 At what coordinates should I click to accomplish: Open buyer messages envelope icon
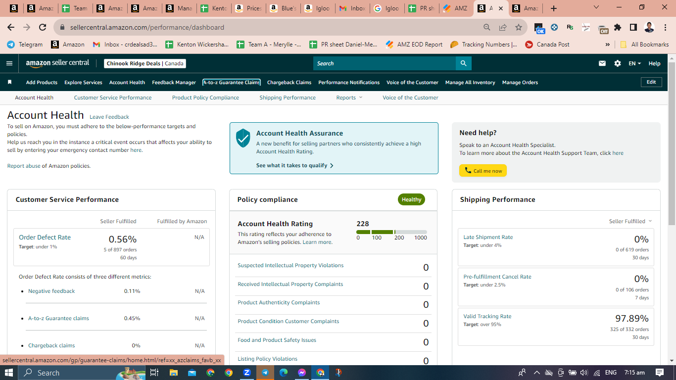click(602, 63)
